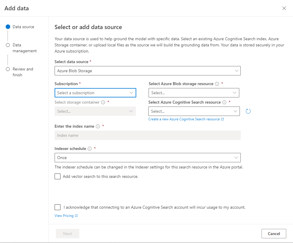Click info icon next to Enter the index name
The height and width of the screenshot is (243, 293).
[98, 126]
